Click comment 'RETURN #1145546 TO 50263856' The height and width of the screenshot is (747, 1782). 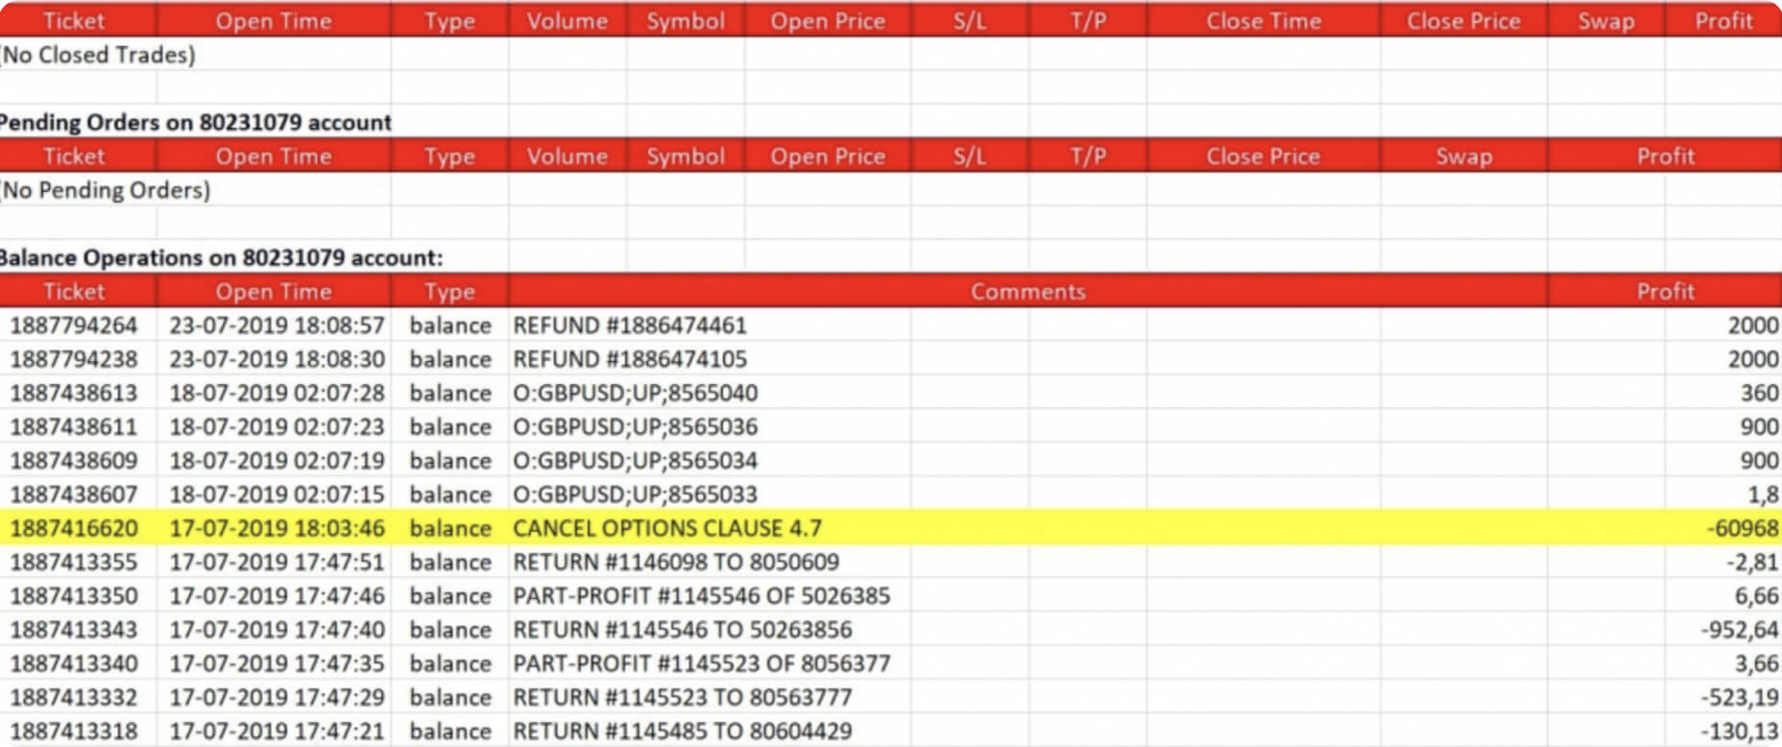pyautogui.click(x=683, y=630)
